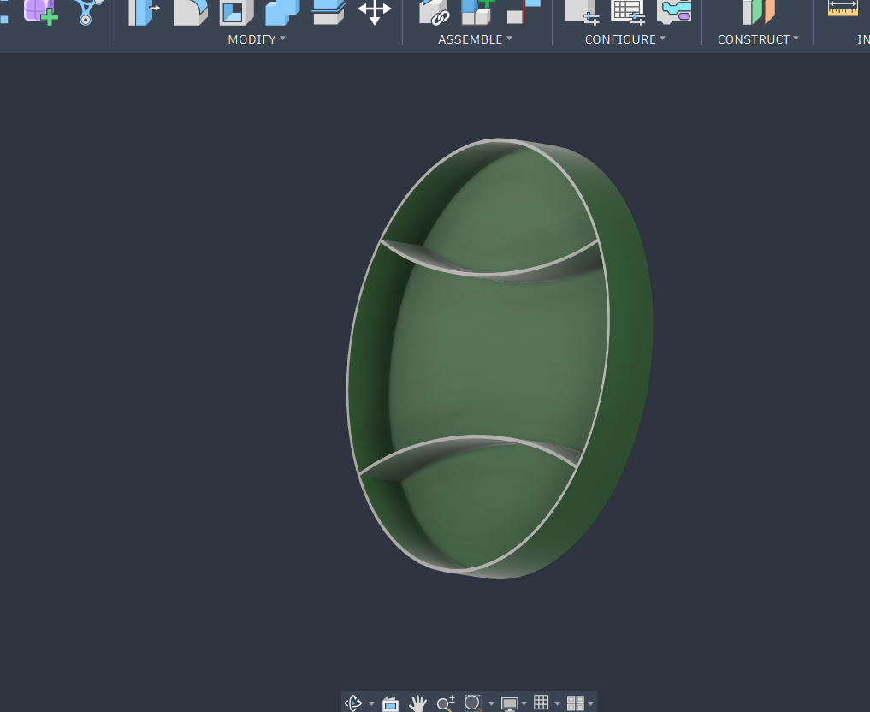Select the Offset Plane construct tool

coord(758,12)
